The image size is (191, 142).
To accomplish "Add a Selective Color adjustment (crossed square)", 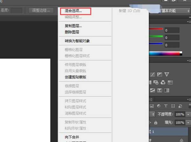I will pos(159,90).
